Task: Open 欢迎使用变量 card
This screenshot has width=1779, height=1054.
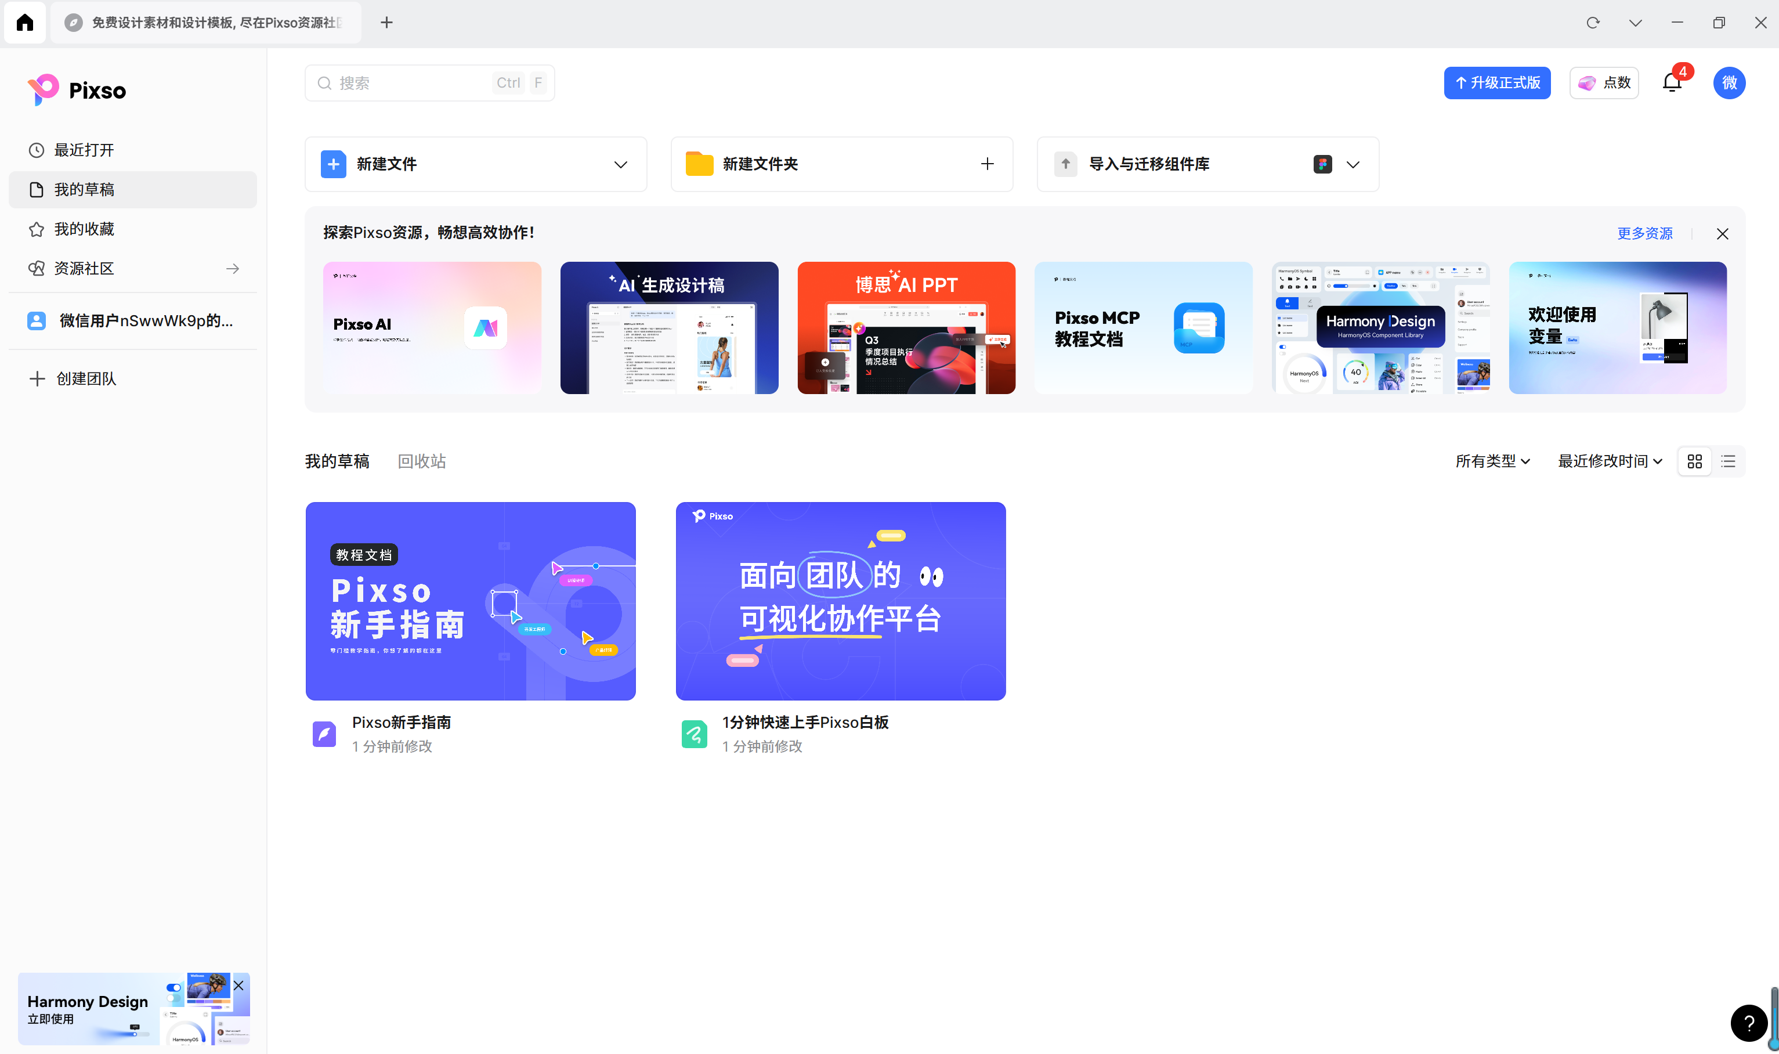Action: pos(1617,327)
